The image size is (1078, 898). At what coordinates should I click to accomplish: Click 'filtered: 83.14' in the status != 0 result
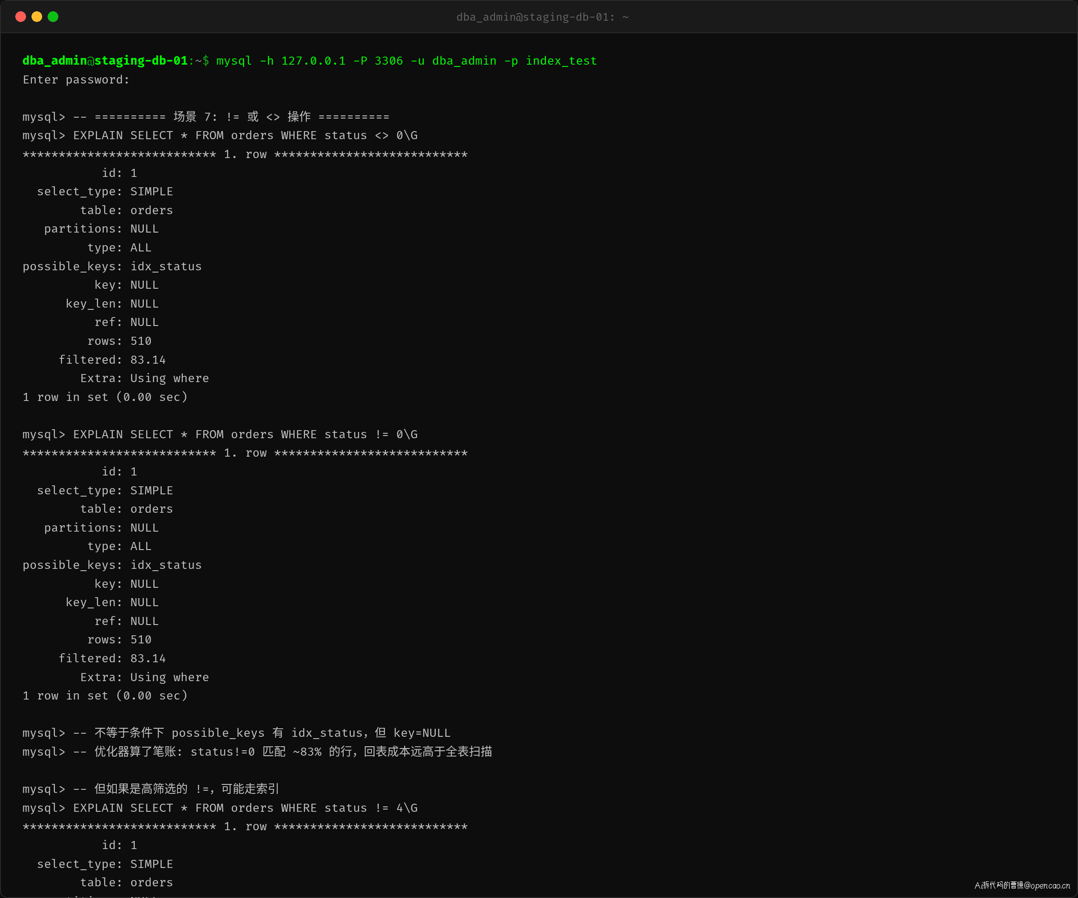112,658
